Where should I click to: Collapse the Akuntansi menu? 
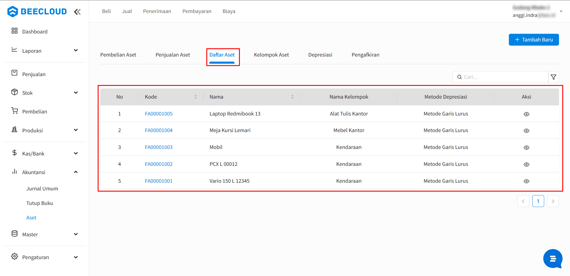click(76, 172)
